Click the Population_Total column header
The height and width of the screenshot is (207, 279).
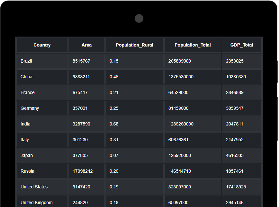pyautogui.click(x=192, y=45)
